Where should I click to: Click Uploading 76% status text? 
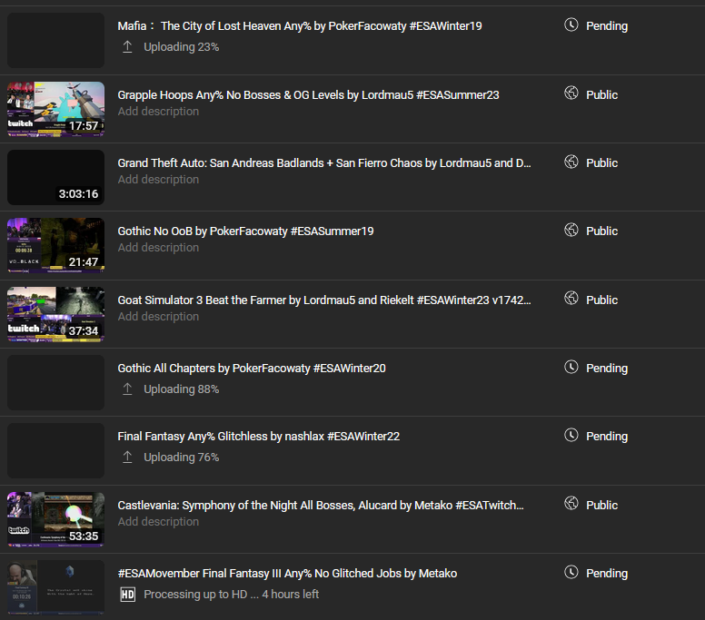[x=181, y=458]
